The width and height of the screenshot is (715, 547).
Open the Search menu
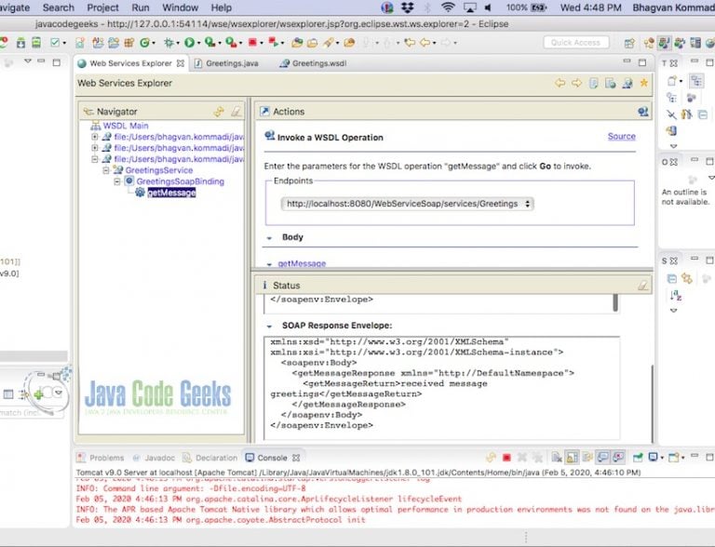pyautogui.click(x=59, y=7)
